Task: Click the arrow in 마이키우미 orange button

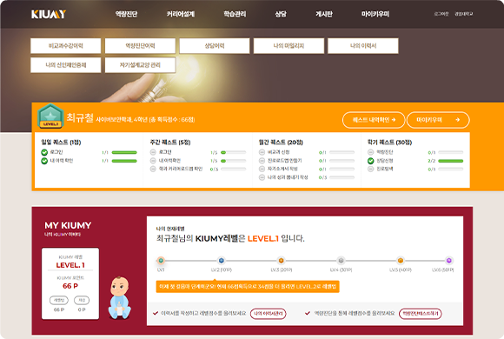Action: pos(458,120)
